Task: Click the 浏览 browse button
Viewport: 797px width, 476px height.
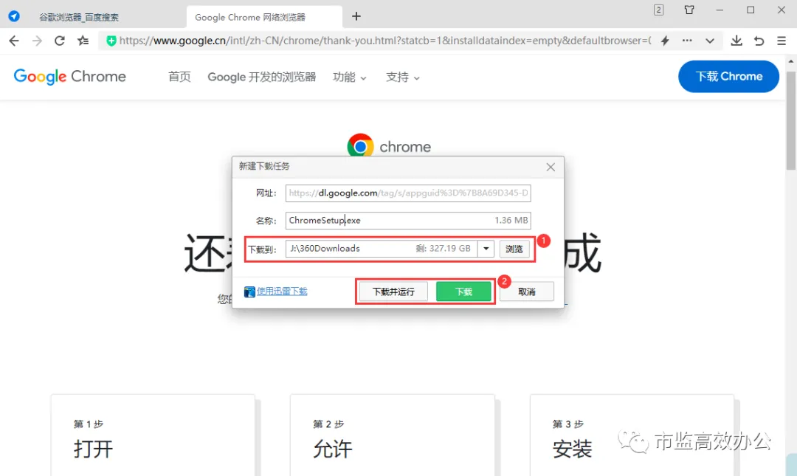Action: [514, 249]
